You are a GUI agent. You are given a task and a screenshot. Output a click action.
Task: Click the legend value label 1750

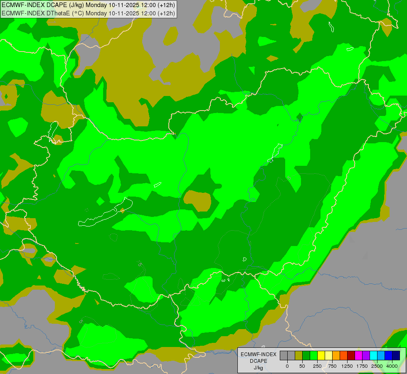click(x=362, y=366)
